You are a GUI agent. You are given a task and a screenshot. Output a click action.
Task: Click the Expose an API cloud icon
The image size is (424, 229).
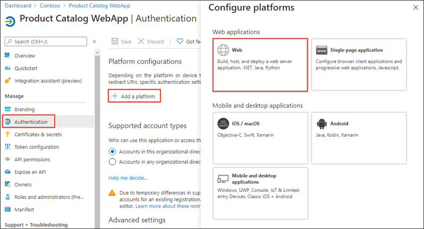[7, 172]
